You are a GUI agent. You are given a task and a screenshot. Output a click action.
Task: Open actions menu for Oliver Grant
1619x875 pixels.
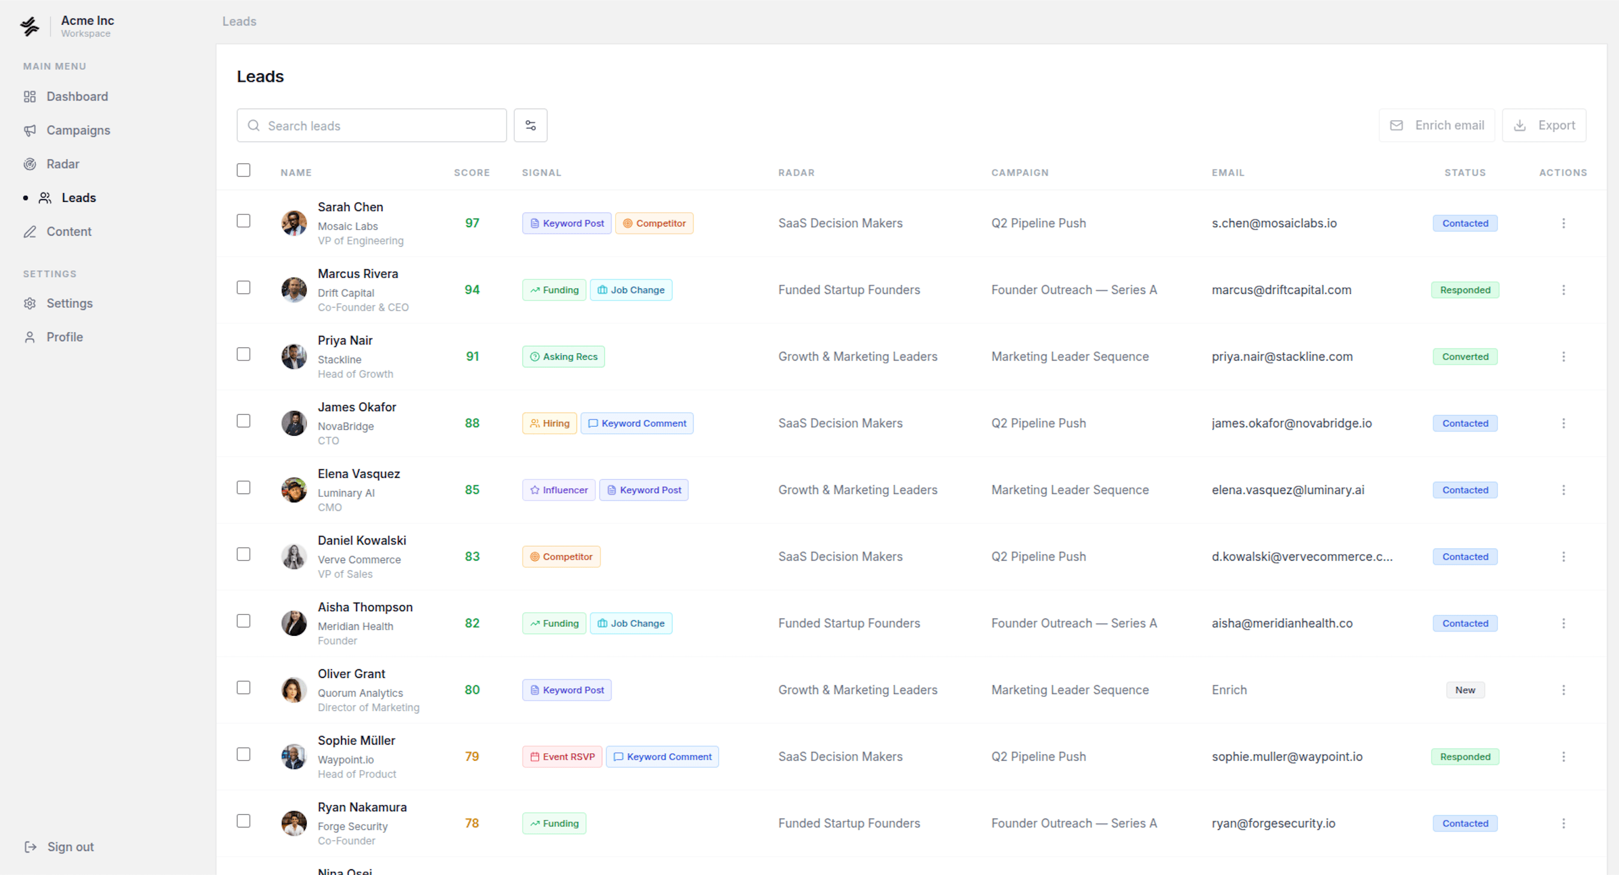(1563, 690)
